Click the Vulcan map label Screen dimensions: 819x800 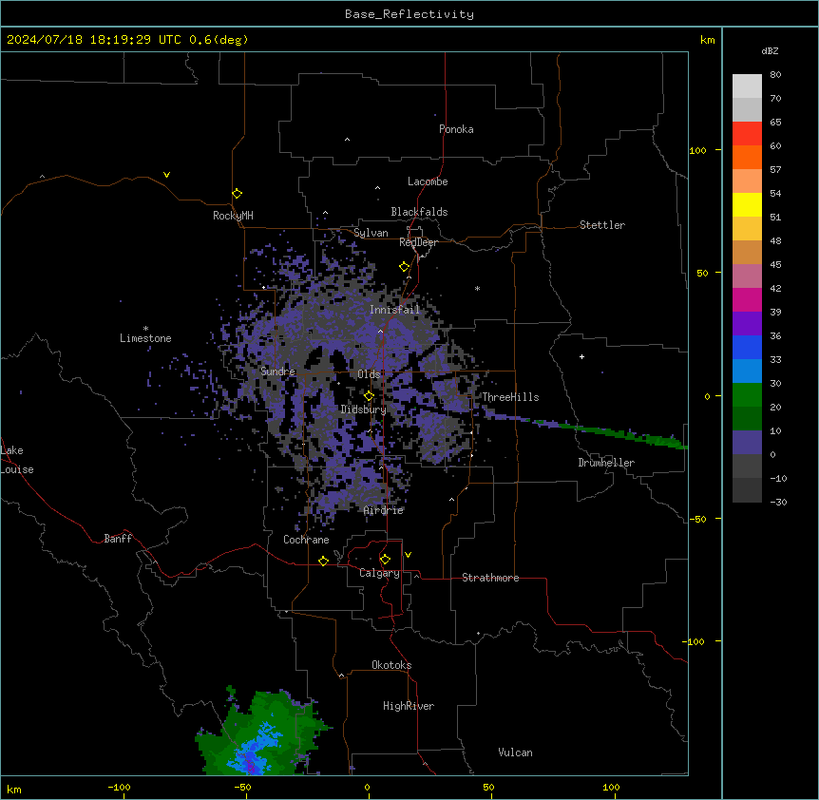pos(515,752)
